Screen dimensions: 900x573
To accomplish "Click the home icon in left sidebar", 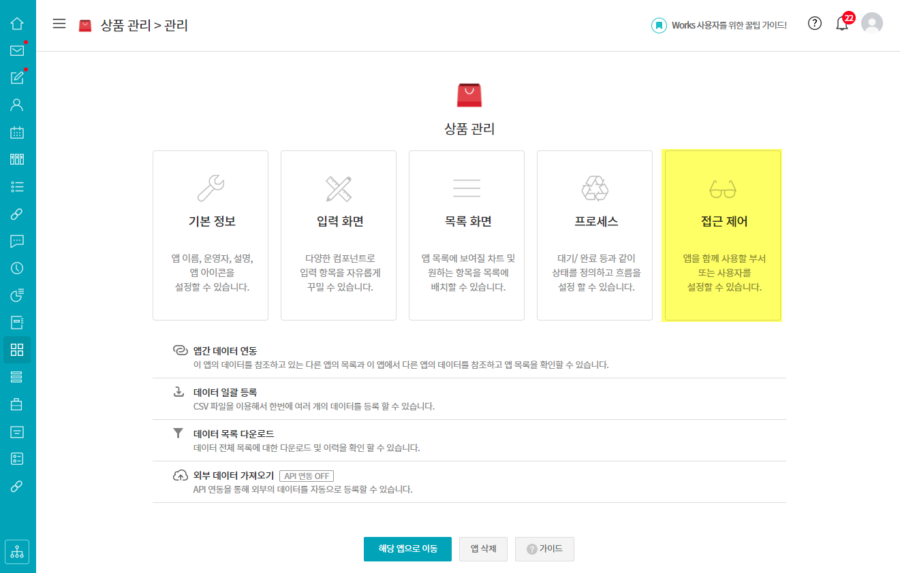I will coord(17,23).
